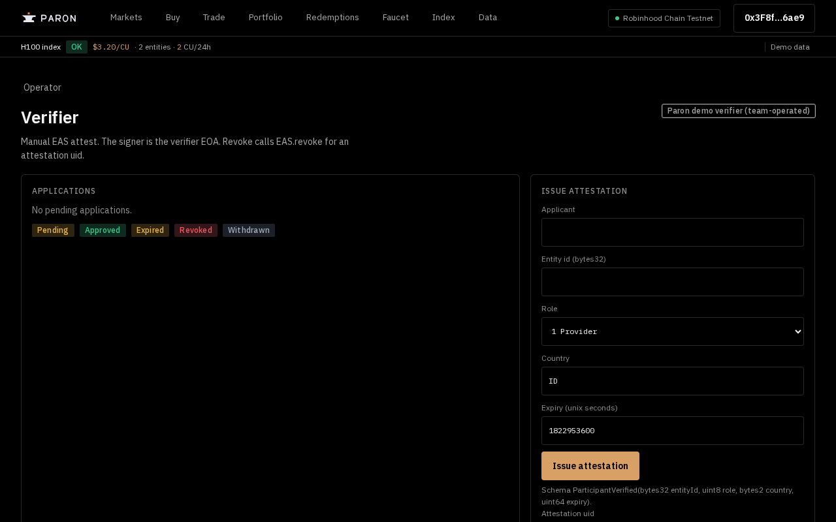Select the Withdrawn status badge
836x522 pixels.
click(249, 230)
